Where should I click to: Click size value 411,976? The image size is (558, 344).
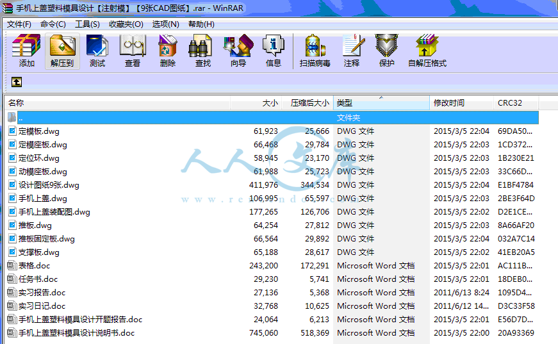[x=263, y=185]
